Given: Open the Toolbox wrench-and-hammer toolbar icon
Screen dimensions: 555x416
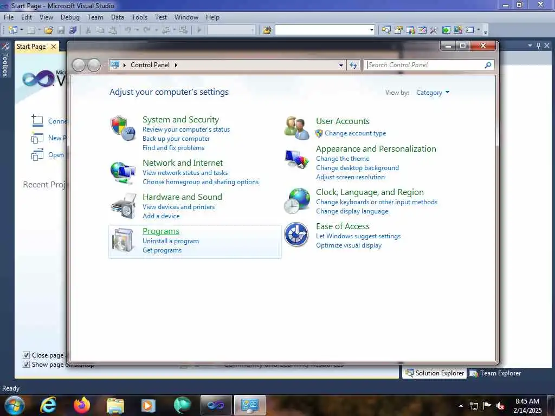Looking at the screenshot, I should (x=434, y=30).
